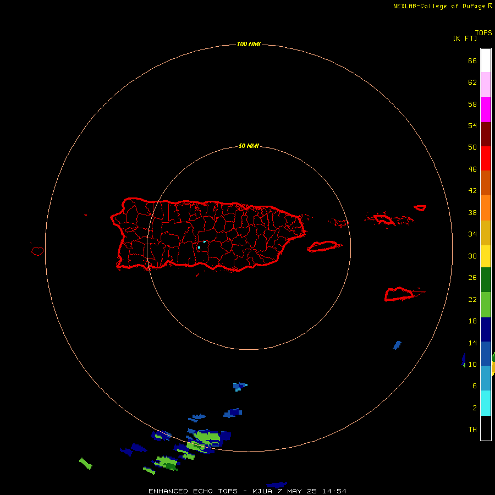Click the black TH swatch at legend bottom
495x495 pixels.
[x=486, y=428]
